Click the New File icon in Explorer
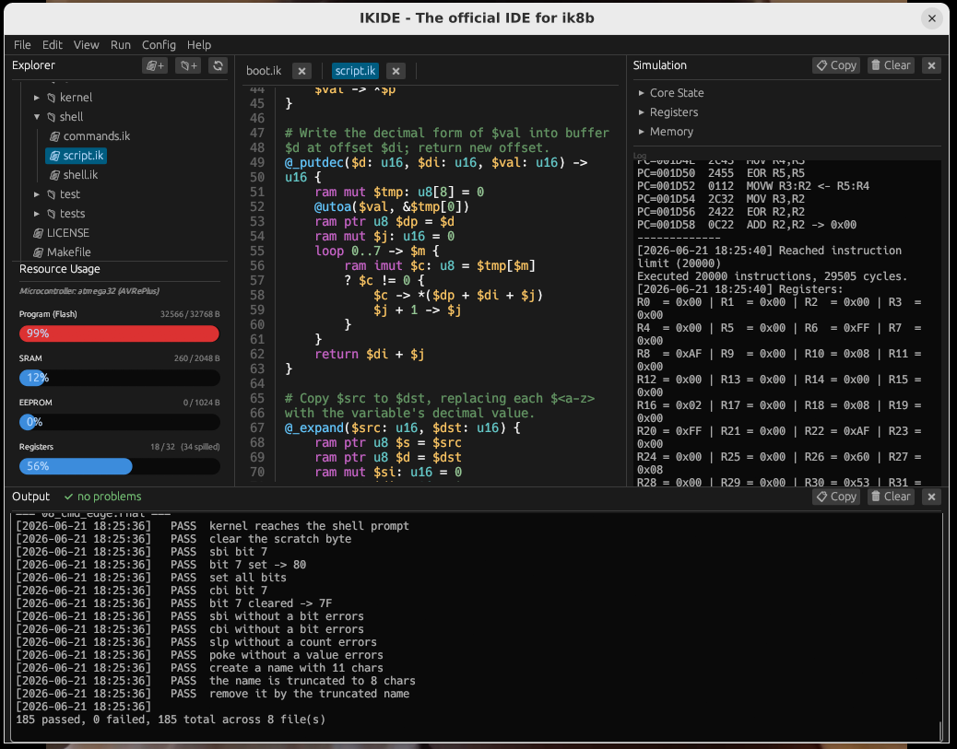Screen dimensions: 957x749 pyautogui.click(x=154, y=65)
